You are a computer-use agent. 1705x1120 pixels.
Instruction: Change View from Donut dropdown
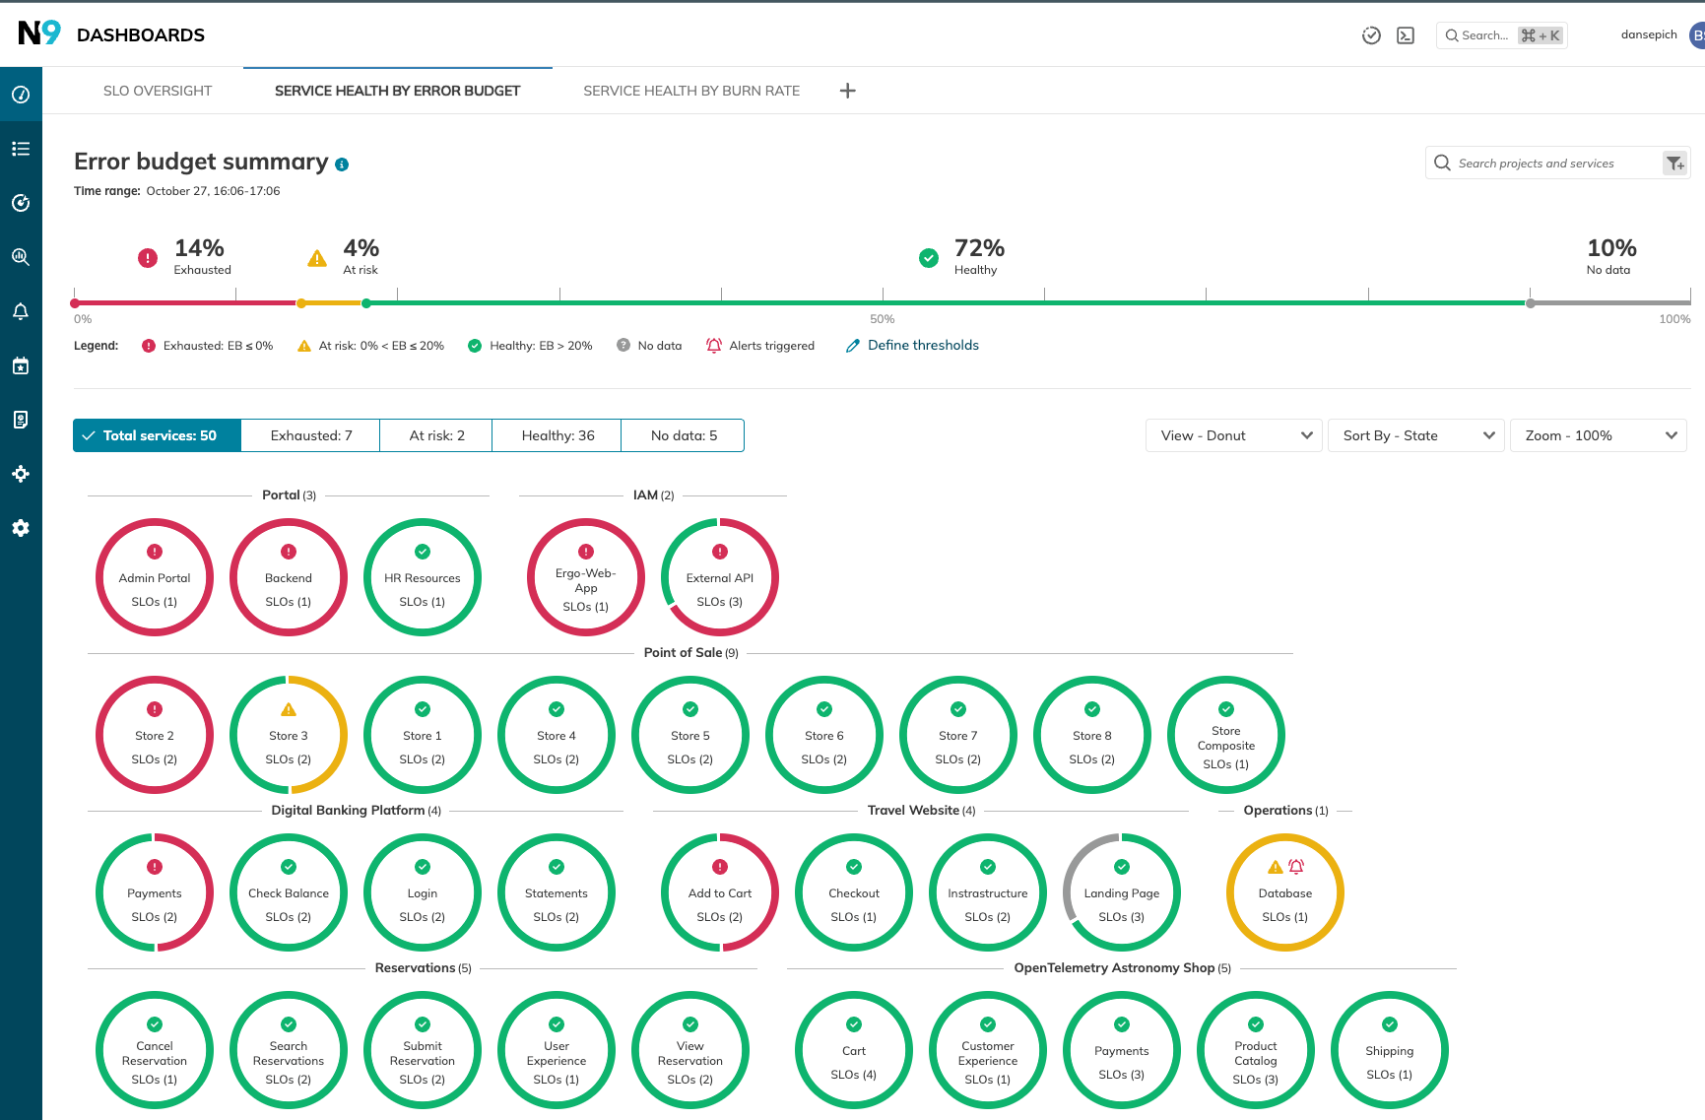[x=1233, y=434]
